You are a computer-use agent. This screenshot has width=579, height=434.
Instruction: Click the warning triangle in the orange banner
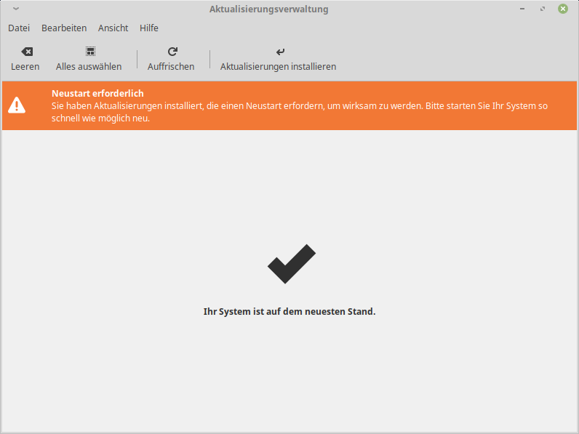(17, 105)
